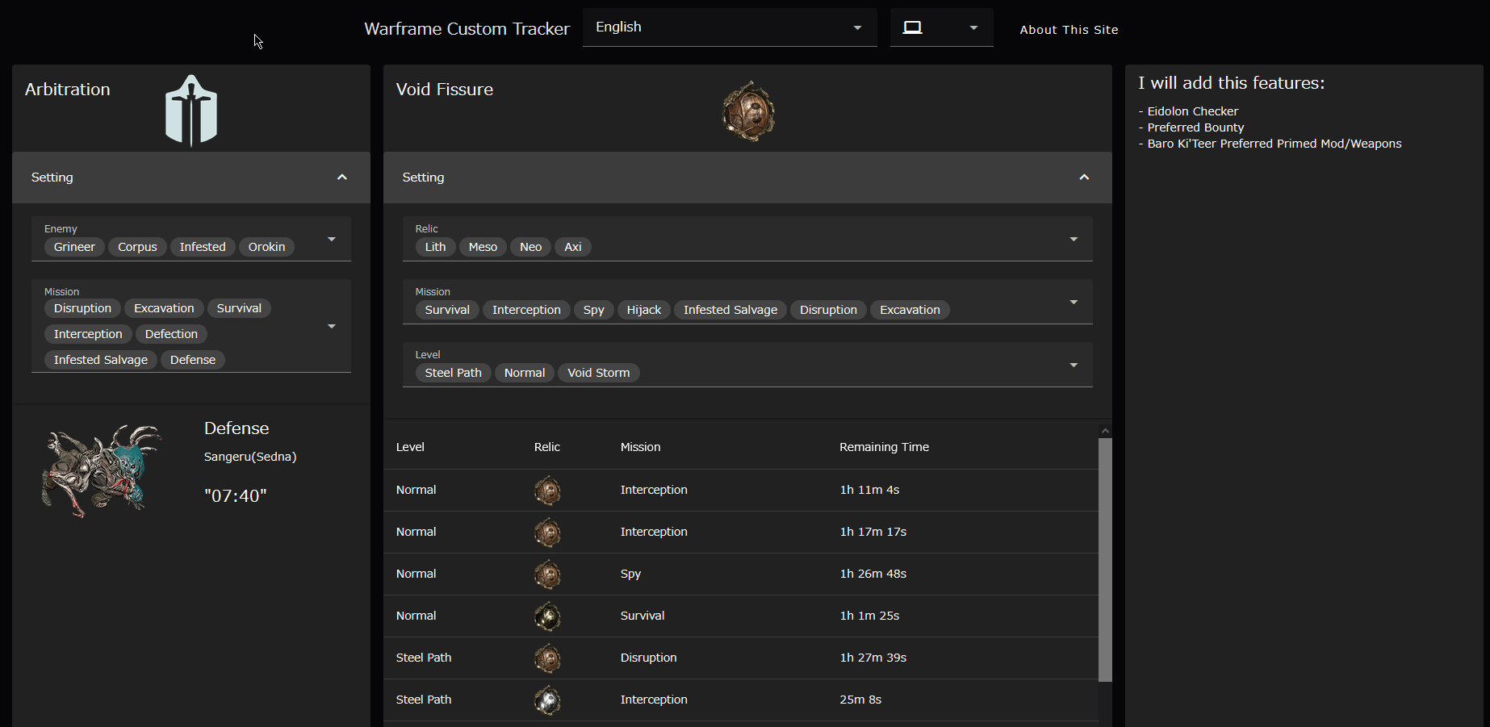Click the Preferred Bounty feature line

coord(1191,127)
